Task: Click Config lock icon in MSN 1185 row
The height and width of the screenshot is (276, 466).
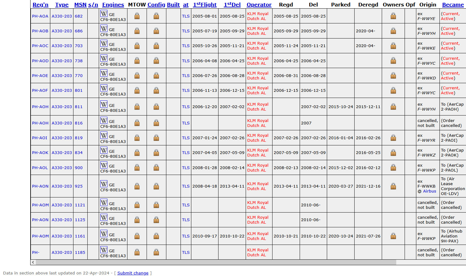Action: [x=156, y=252]
